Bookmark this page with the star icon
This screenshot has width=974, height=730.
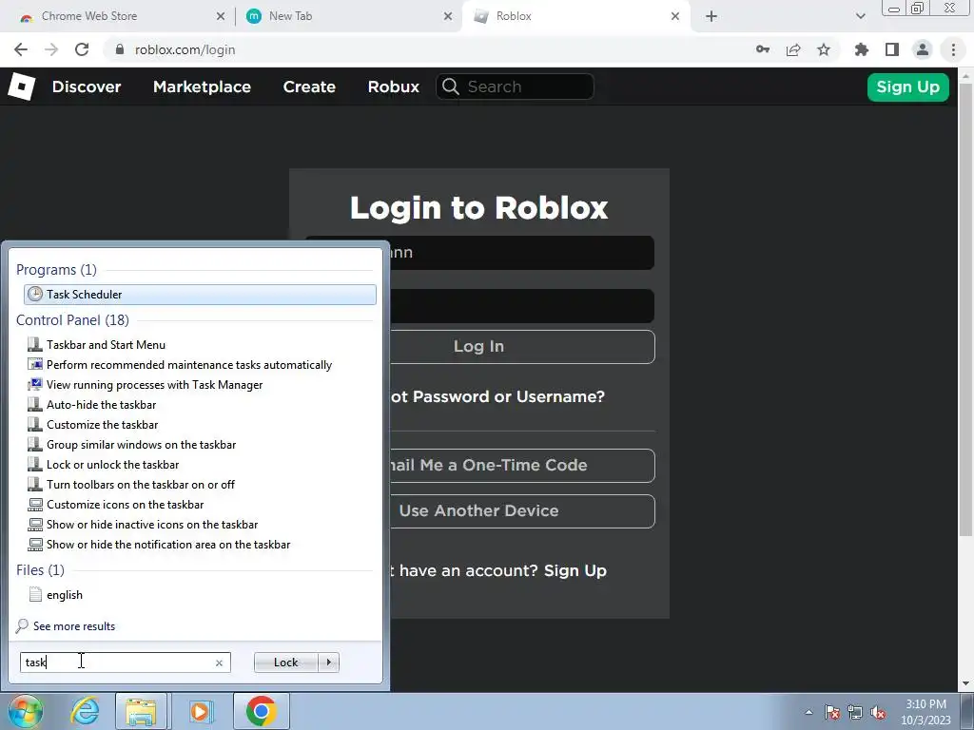pyautogui.click(x=824, y=49)
